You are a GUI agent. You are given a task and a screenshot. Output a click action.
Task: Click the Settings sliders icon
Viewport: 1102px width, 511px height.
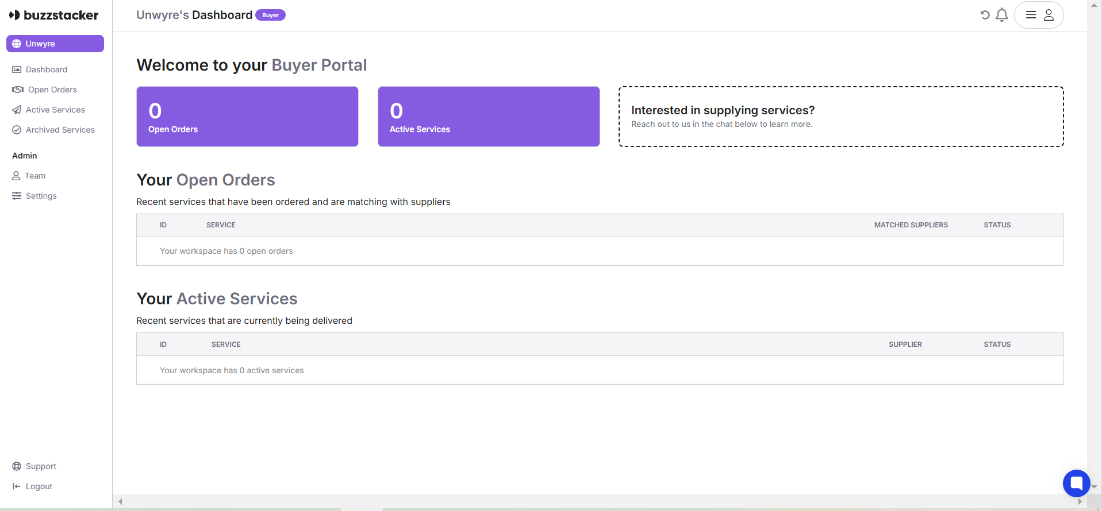17,196
